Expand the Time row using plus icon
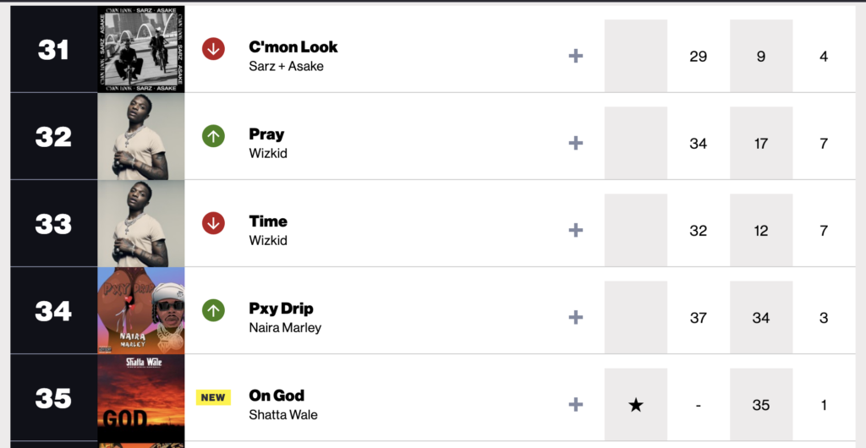 [576, 230]
